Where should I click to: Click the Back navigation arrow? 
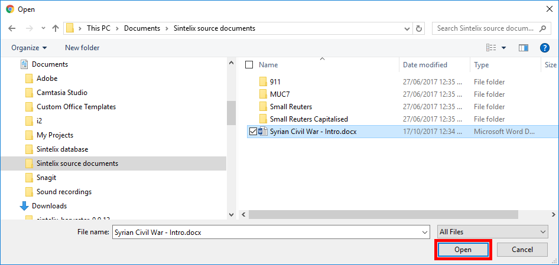tap(12, 28)
